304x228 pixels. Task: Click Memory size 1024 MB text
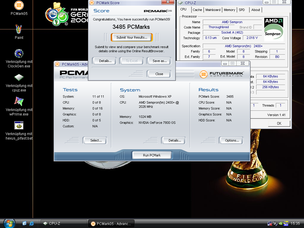(145, 117)
